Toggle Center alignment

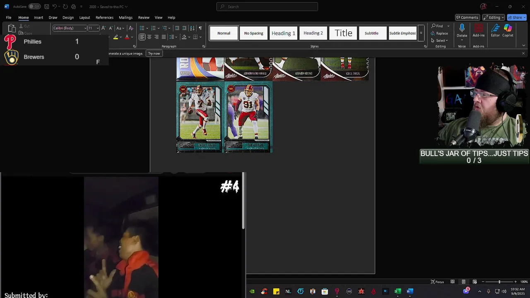(x=149, y=37)
